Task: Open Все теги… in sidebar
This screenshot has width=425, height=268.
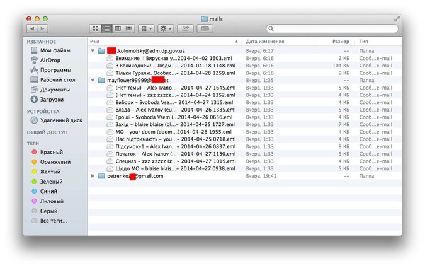Action: [x=54, y=221]
